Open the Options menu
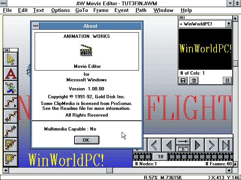 (60, 10)
